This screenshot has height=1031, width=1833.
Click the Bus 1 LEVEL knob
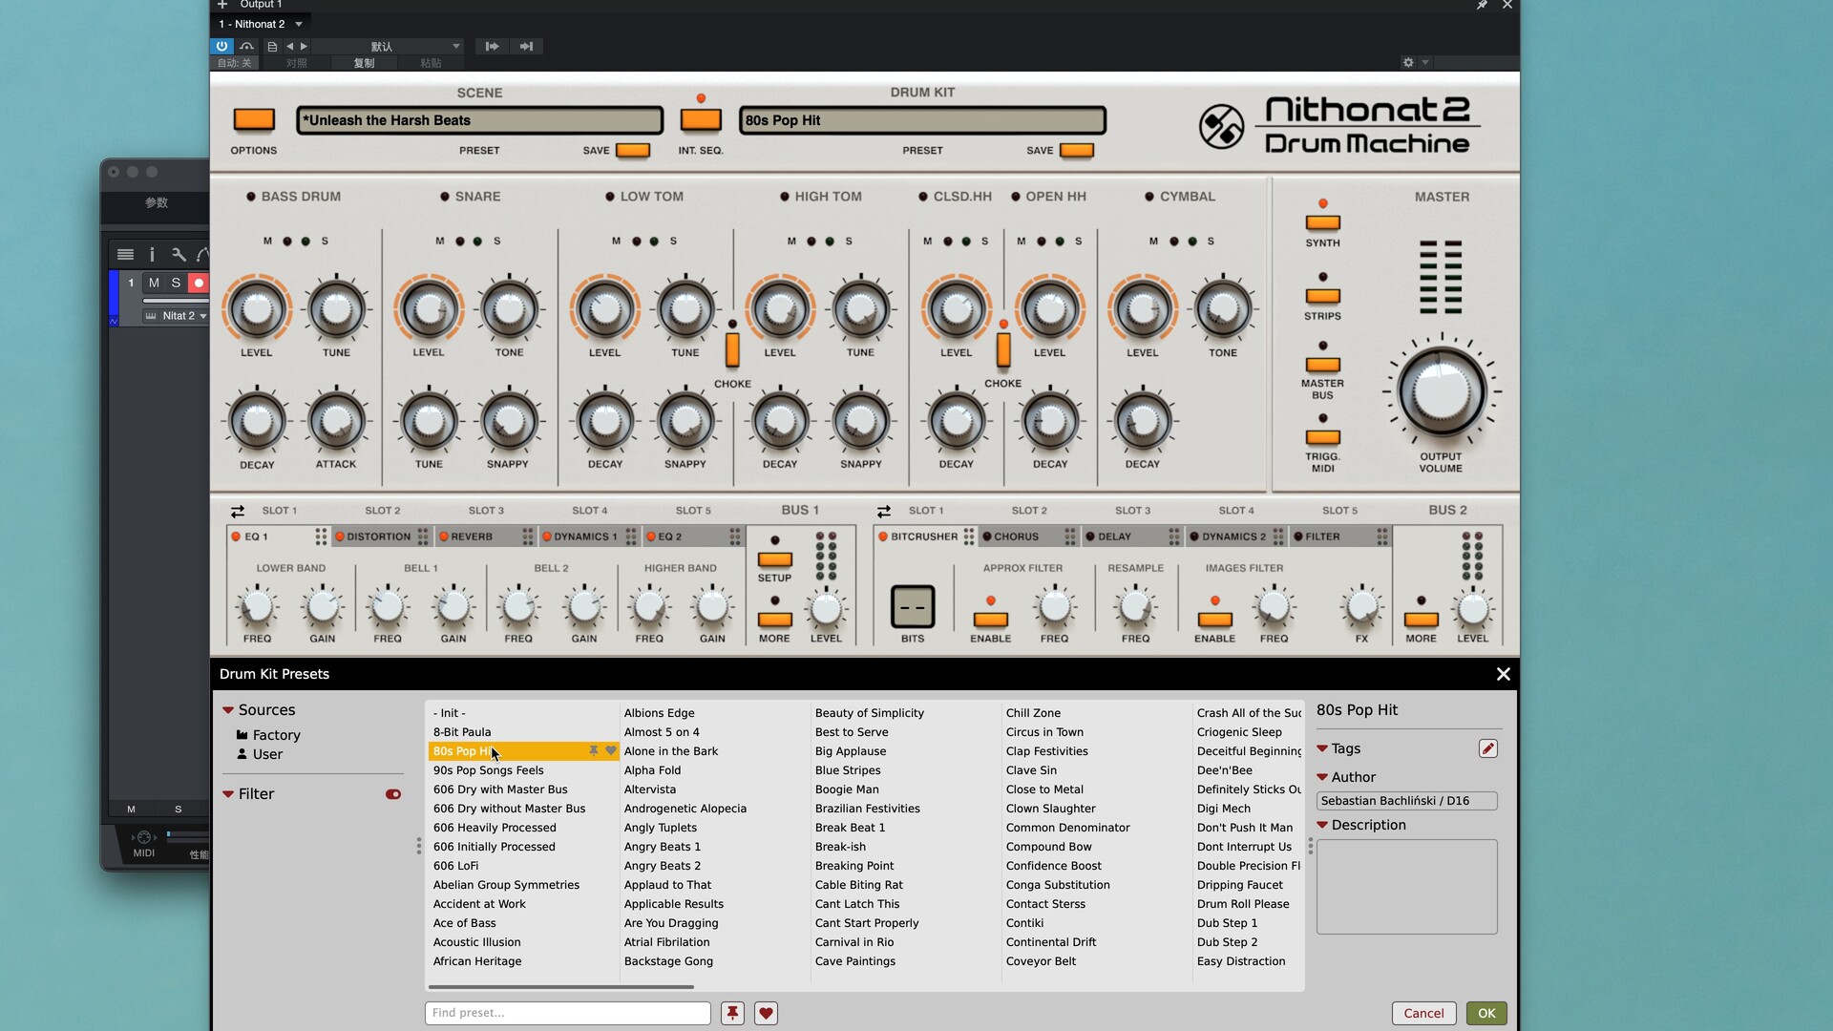pyautogui.click(x=826, y=609)
